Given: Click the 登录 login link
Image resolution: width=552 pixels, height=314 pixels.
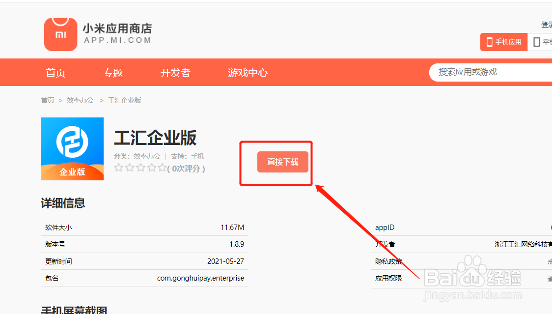Looking at the screenshot, I should (x=546, y=24).
